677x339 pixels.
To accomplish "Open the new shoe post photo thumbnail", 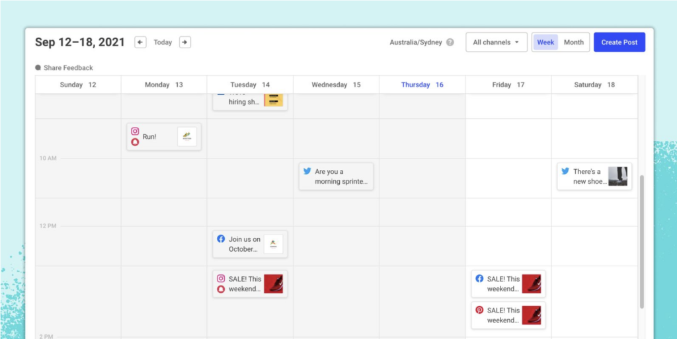I will point(618,176).
